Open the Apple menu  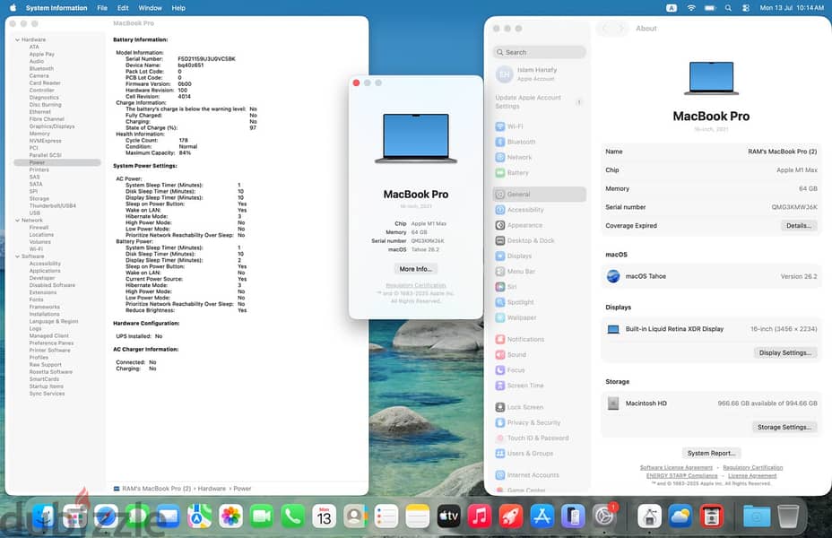point(13,8)
